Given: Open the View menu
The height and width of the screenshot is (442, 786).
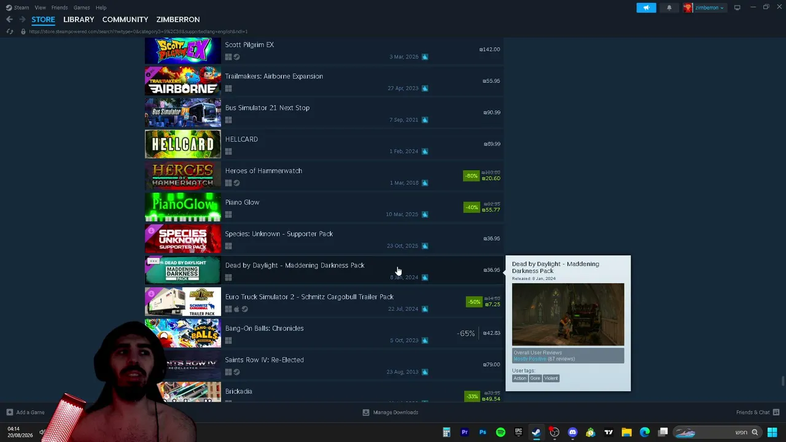Looking at the screenshot, I should tap(40, 7).
